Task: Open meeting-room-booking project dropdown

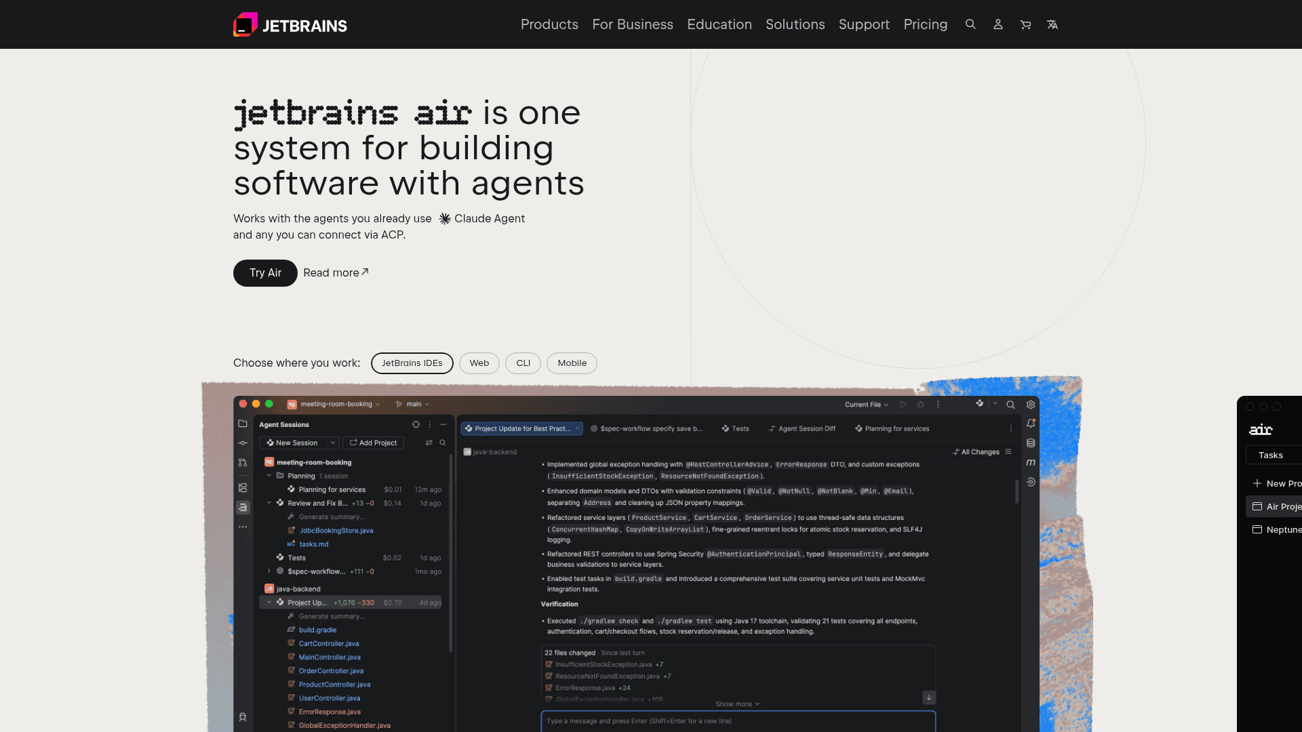Action: 334,405
